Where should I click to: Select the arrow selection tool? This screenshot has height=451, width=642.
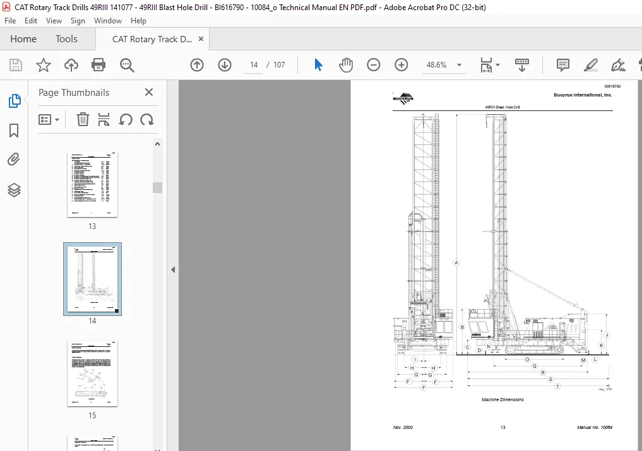point(318,65)
